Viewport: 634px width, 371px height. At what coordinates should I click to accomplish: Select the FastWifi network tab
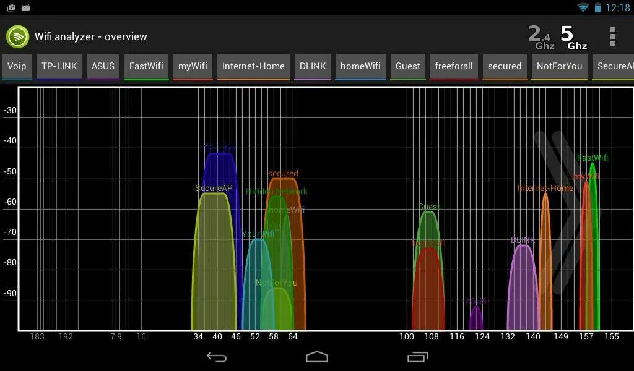147,66
